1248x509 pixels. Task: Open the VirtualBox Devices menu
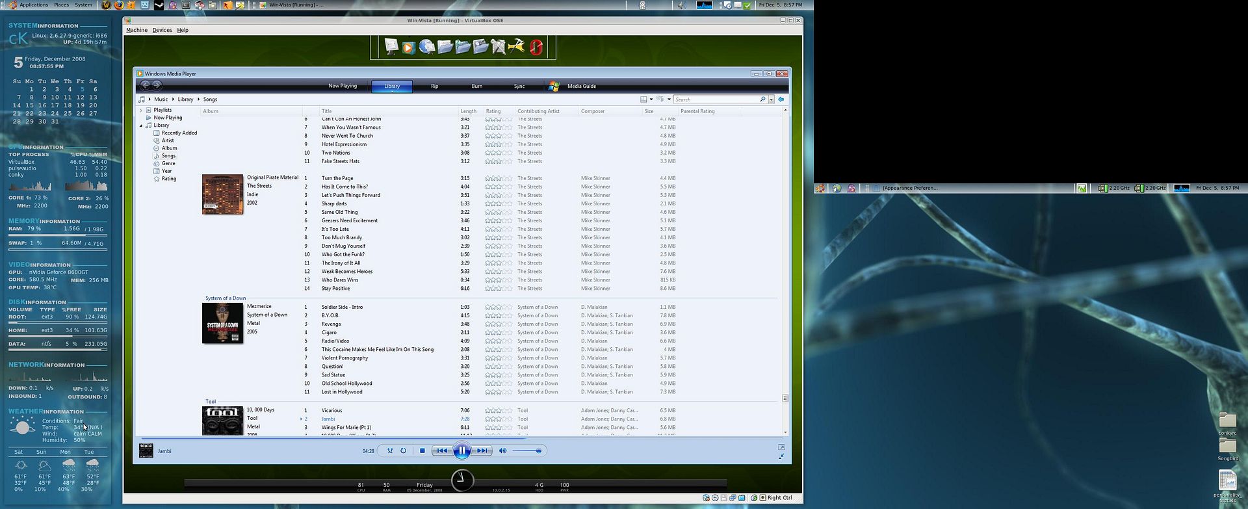(x=162, y=30)
